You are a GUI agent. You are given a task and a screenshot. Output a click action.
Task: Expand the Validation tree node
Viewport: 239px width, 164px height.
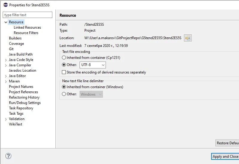pos(6,119)
